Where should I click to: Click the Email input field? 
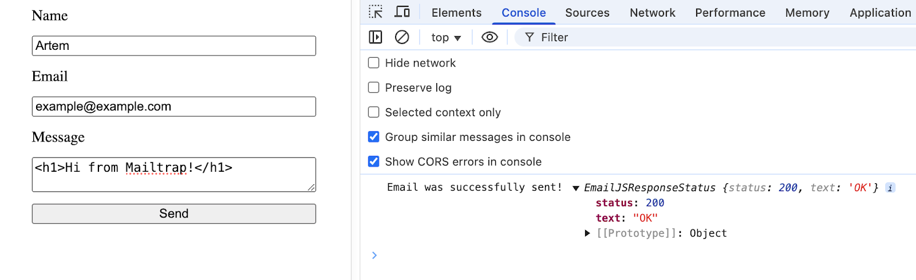pos(173,107)
